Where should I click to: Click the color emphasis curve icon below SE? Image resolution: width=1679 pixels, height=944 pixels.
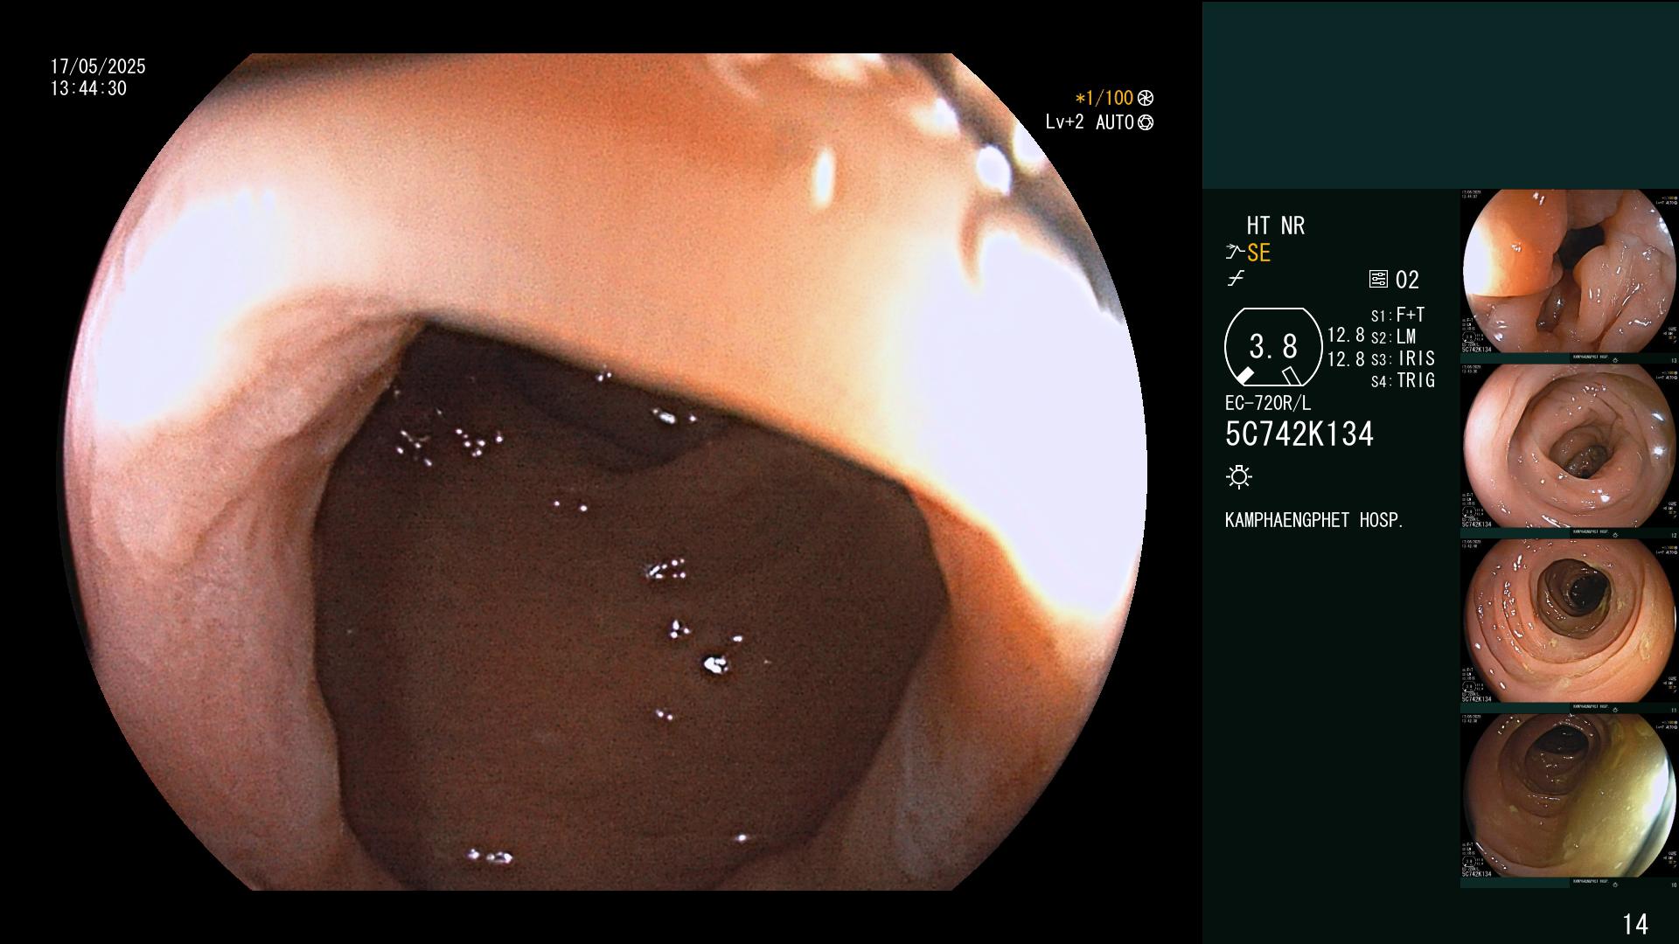[1236, 280]
